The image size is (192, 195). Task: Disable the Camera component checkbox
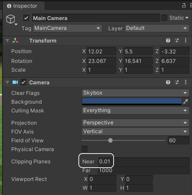(24, 82)
